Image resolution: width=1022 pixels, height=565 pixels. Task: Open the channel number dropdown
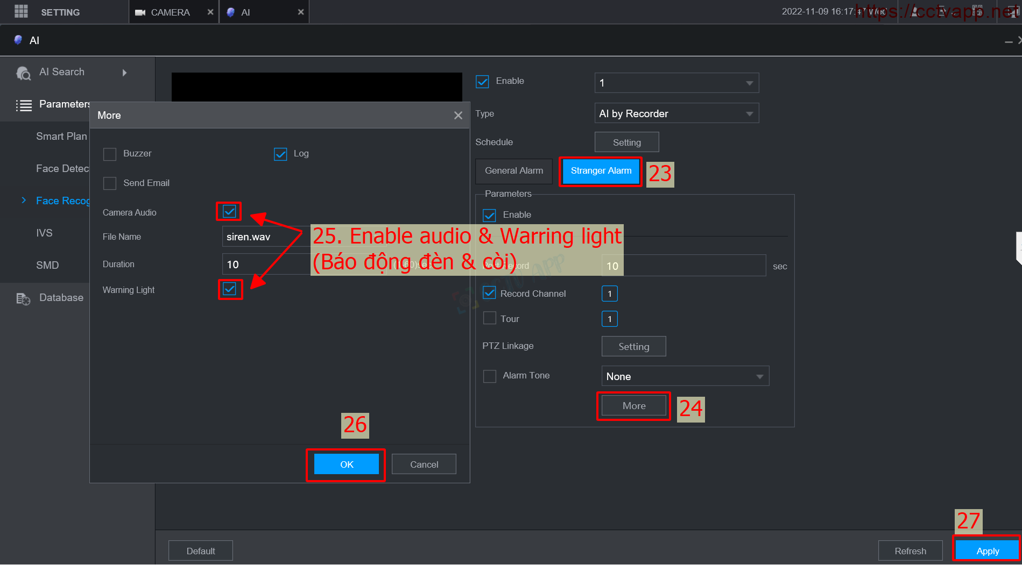point(676,83)
